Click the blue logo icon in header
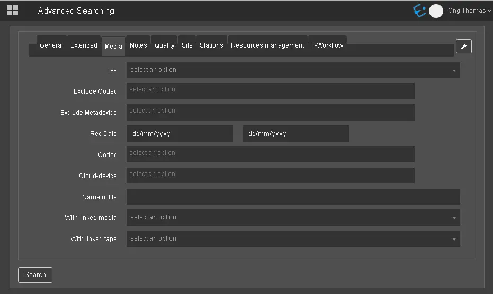 pos(419,11)
